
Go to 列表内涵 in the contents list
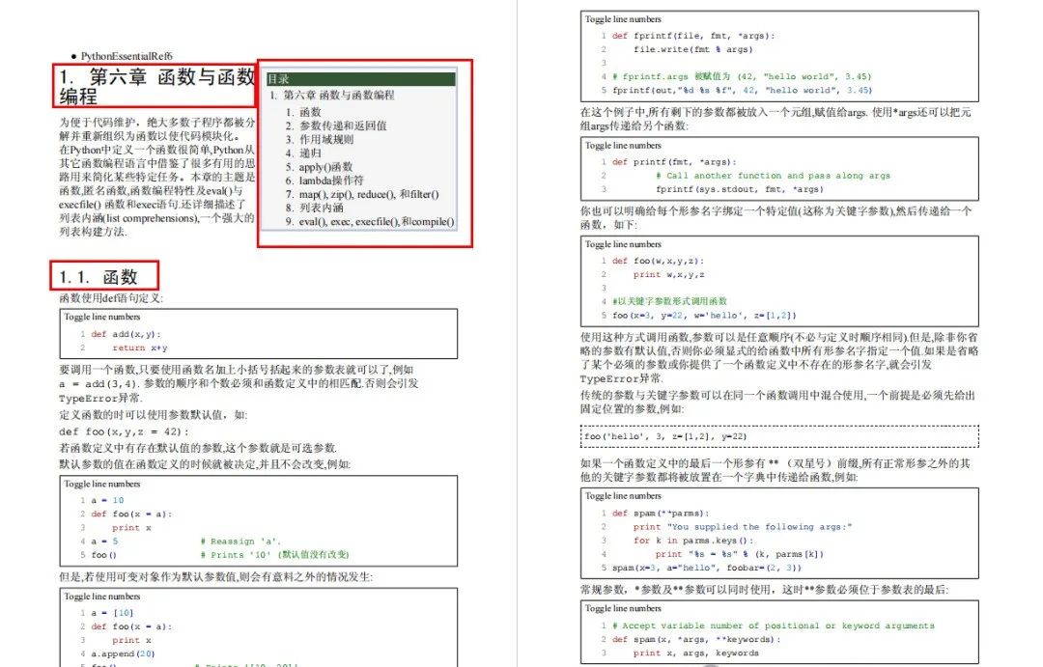tap(321, 208)
